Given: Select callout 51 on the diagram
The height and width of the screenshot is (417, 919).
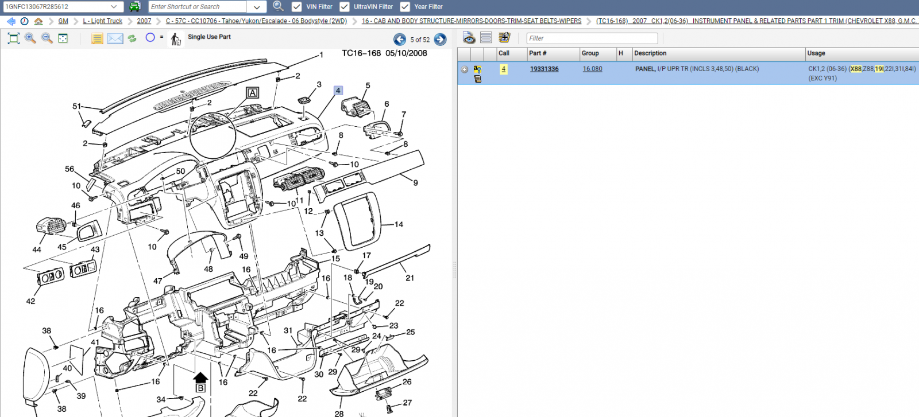Looking at the screenshot, I should (77, 106).
